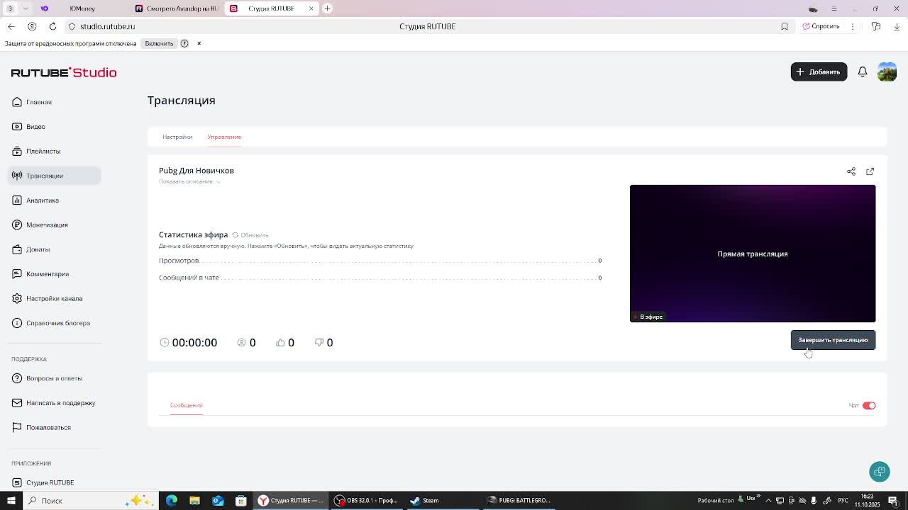Click the broadcast timer clock icon
This screenshot has height=510, width=908.
pyautogui.click(x=165, y=342)
